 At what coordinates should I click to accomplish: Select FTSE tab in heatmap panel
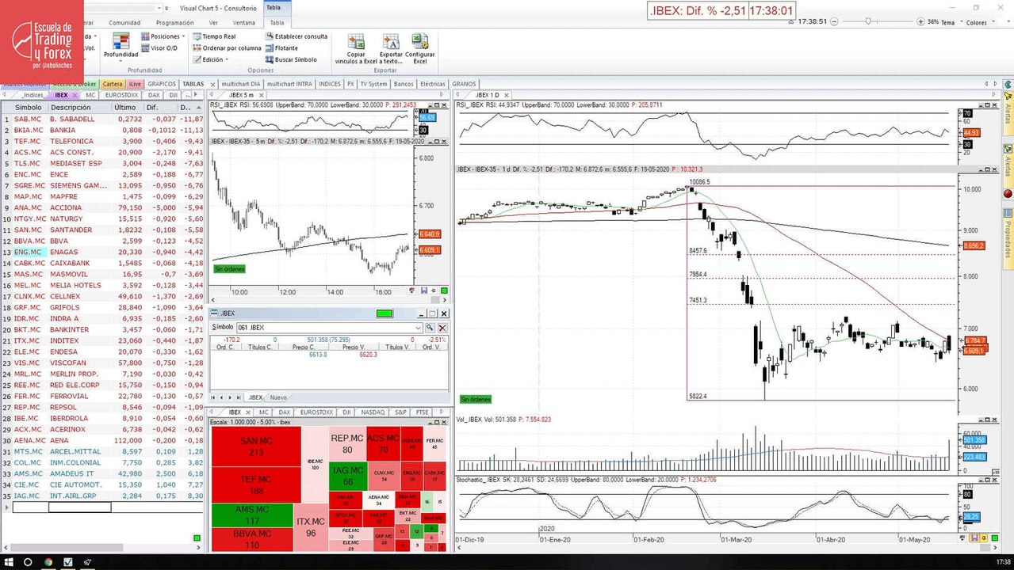pos(422,412)
